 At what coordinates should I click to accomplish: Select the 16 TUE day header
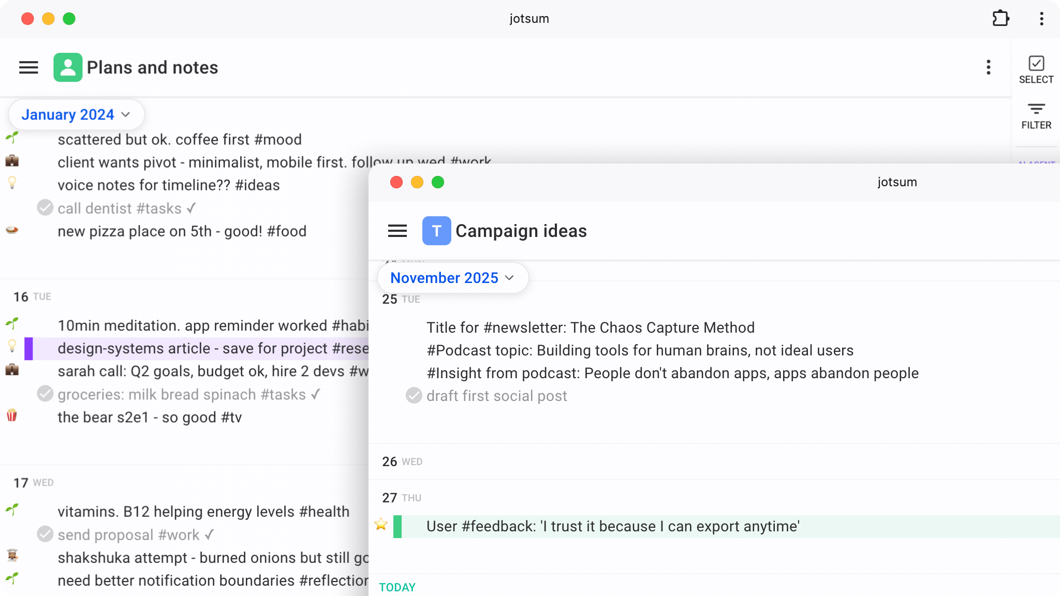(32, 297)
